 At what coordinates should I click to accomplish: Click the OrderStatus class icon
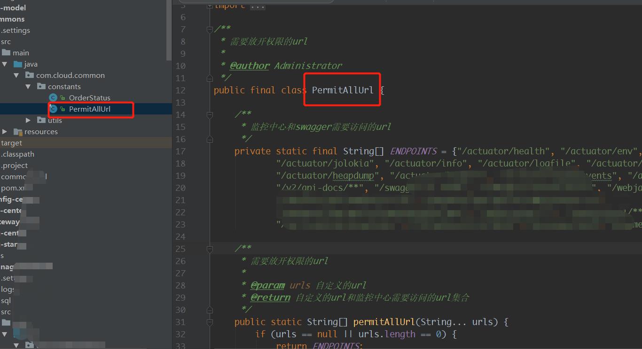[x=53, y=98]
